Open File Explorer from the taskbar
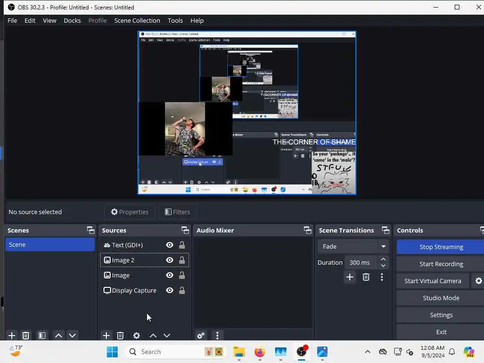The height and width of the screenshot is (363, 484). (239, 352)
